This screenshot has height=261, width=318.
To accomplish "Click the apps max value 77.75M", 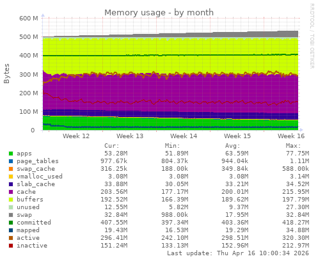I will click(298, 154).
